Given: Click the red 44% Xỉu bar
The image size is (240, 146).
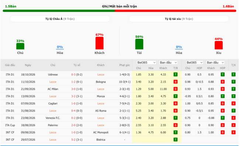Looking at the screenshot, I should 219,45.
